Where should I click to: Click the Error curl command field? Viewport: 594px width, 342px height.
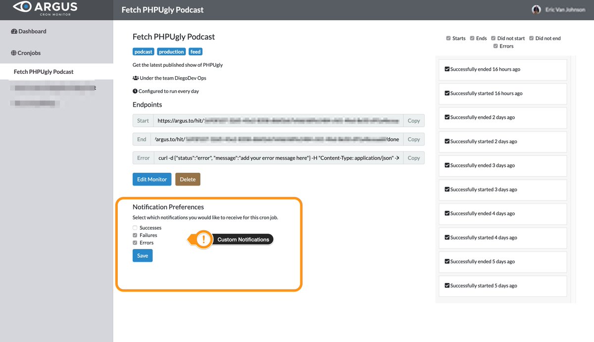[x=279, y=158]
